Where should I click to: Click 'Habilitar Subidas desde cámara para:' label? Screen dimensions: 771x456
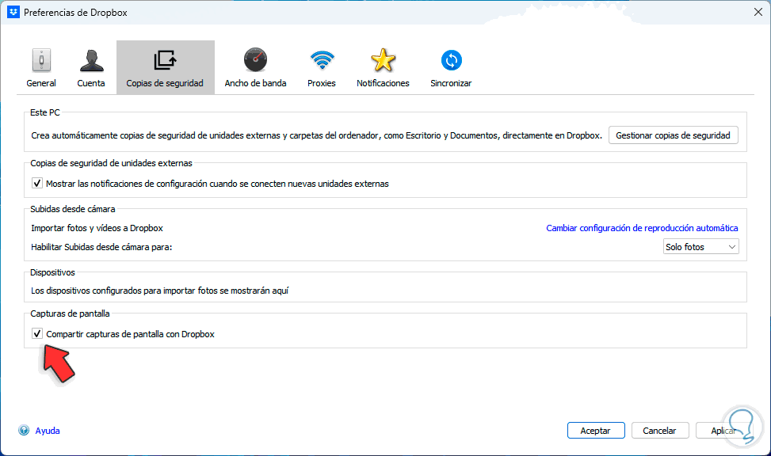(101, 247)
